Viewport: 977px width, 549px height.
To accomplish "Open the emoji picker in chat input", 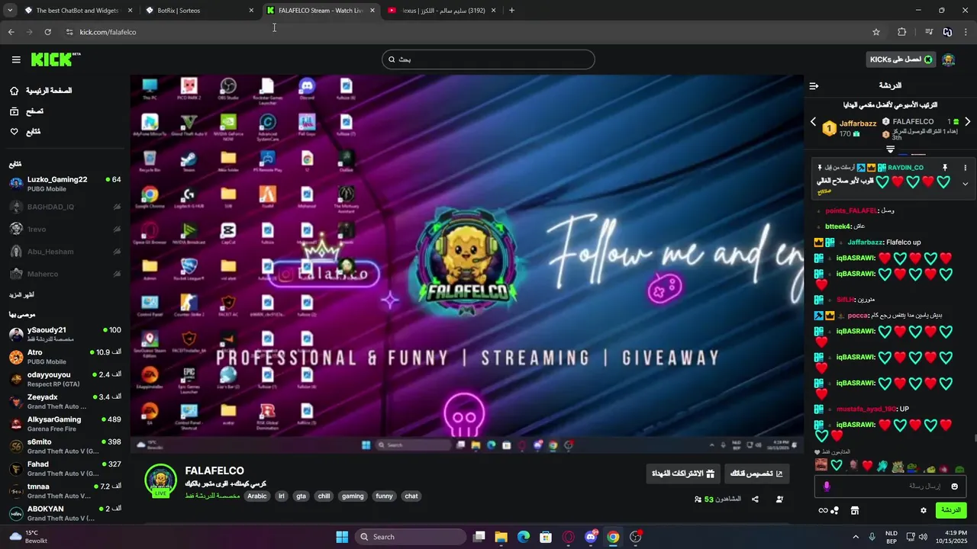I will pos(954,486).
